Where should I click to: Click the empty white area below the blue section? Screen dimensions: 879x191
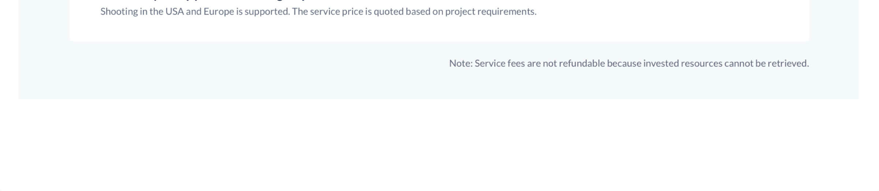[439, 145]
